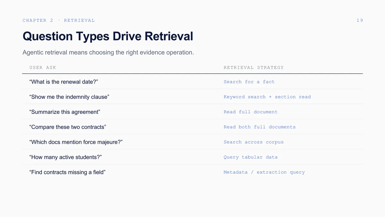Click the slide page number 19
Viewport: 385px width, 217px height.
tap(360, 20)
